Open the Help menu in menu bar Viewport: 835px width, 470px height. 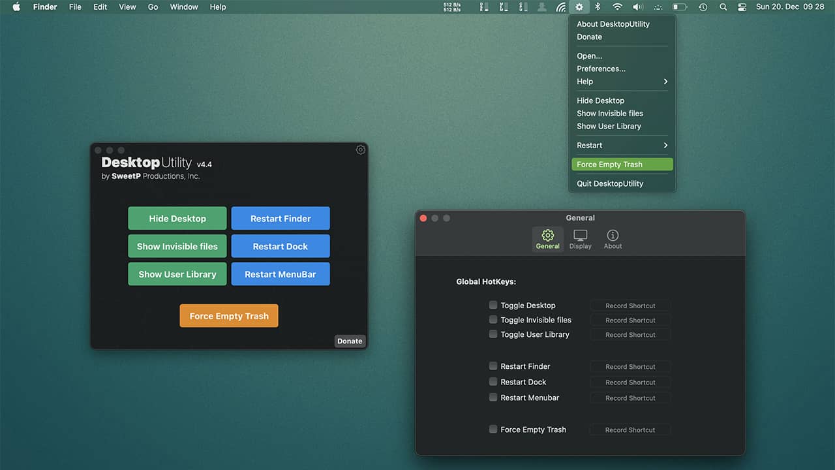pos(218,7)
